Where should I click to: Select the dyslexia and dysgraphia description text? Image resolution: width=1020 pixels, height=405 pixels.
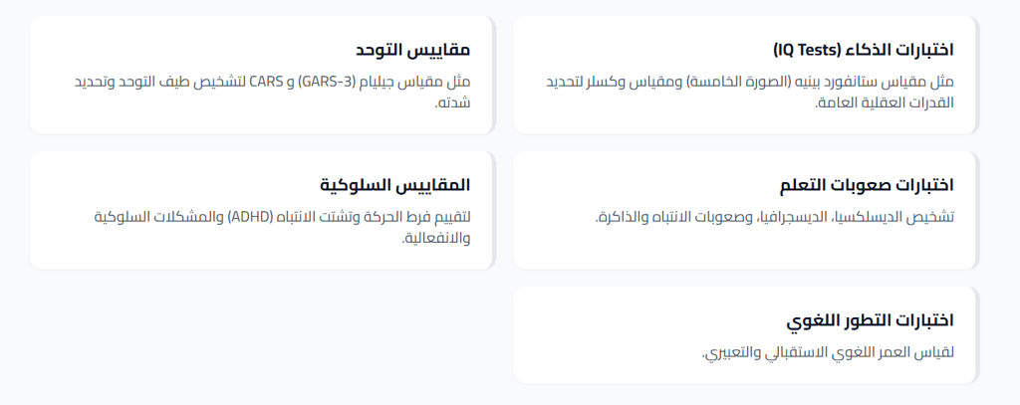pyautogui.click(x=774, y=217)
